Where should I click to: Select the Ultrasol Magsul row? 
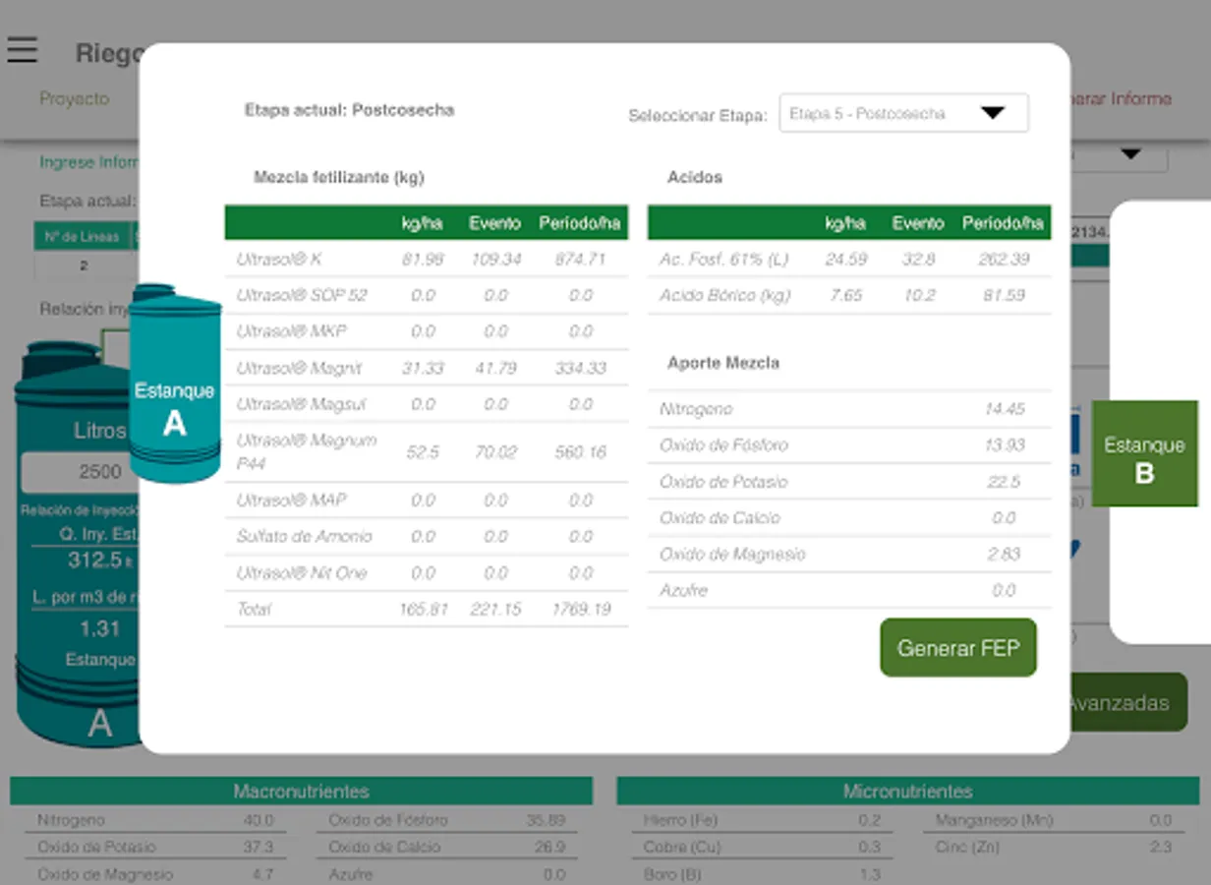[427, 404]
